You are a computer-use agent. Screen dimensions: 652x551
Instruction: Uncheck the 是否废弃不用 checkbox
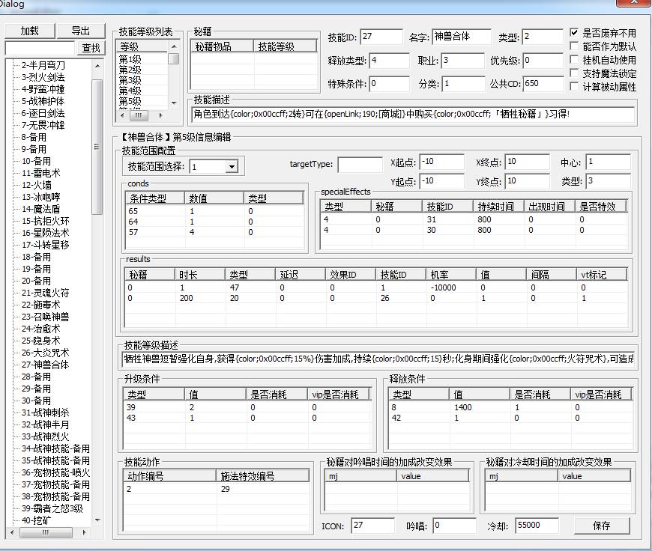pyautogui.click(x=574, y=33)
